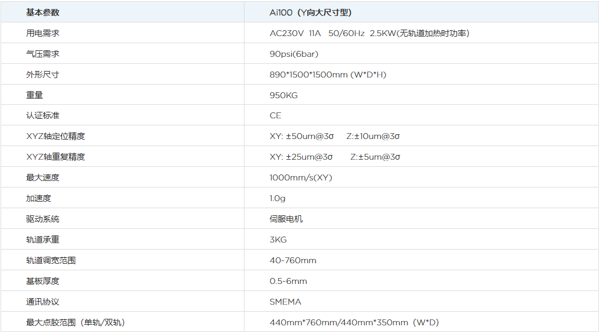The height and width of the screenshot is (333, 600).
Task: Click the 气压需求 row label
Action: pyautogui.click(x=43, y=54)
